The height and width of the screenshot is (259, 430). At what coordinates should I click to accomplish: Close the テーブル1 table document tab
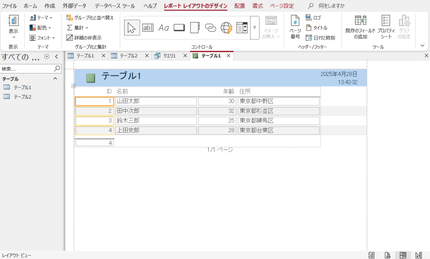pos(103,56)
